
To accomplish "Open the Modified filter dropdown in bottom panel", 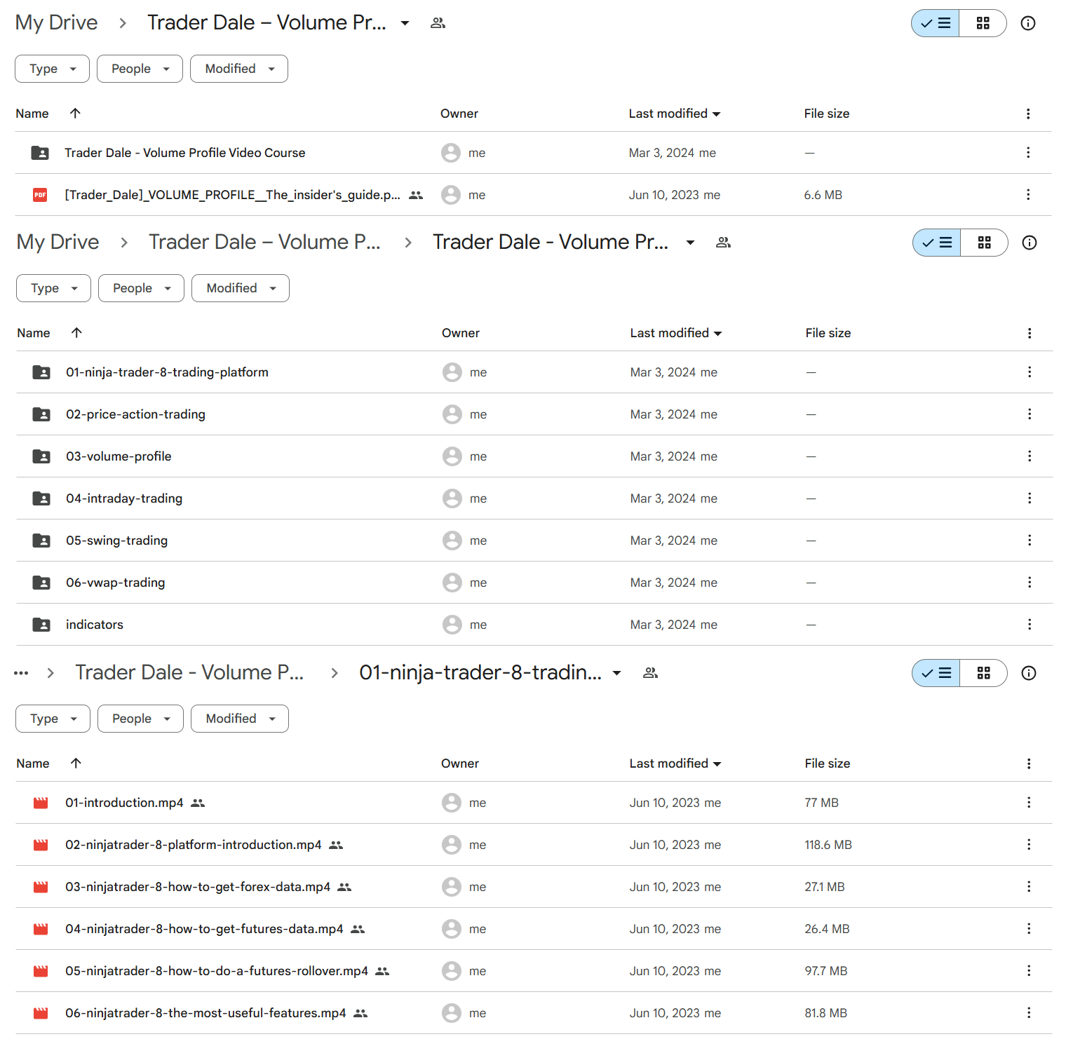I will coord(240,719).
